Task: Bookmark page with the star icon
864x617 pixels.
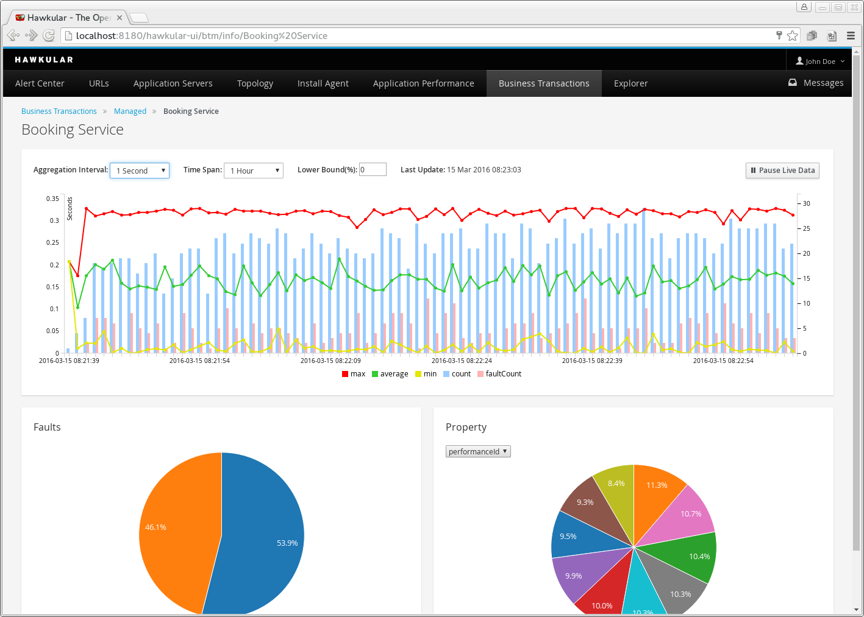Action: point(792,35)
